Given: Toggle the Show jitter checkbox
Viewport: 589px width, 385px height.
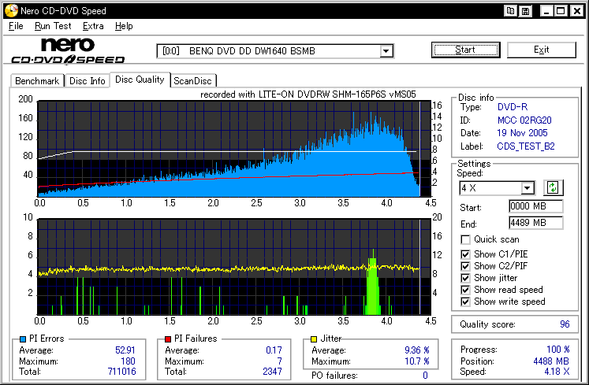Looking at the screenshot, I should pos(465,277).
